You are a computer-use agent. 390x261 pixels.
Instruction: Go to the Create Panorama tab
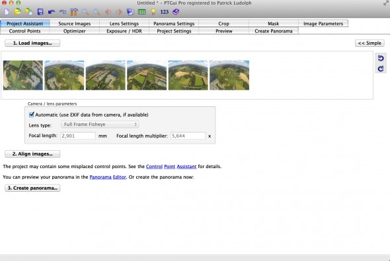pos(274,31)
